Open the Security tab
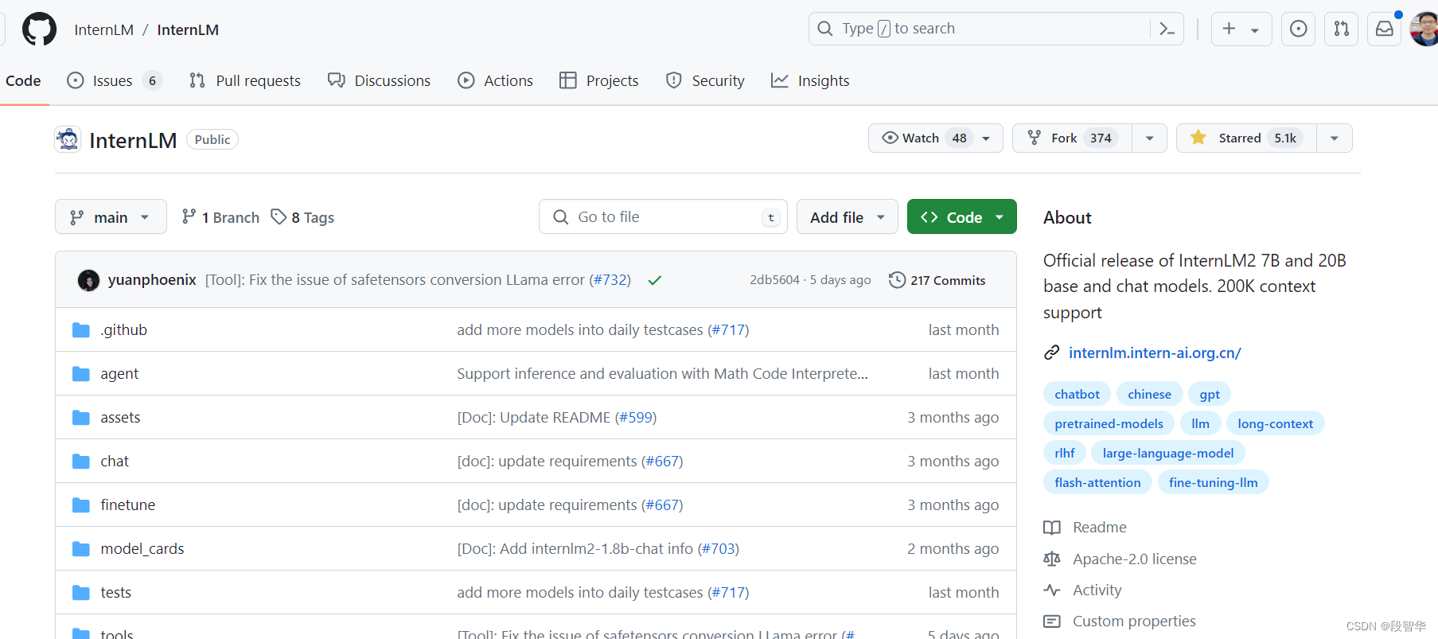 point(705,81)
